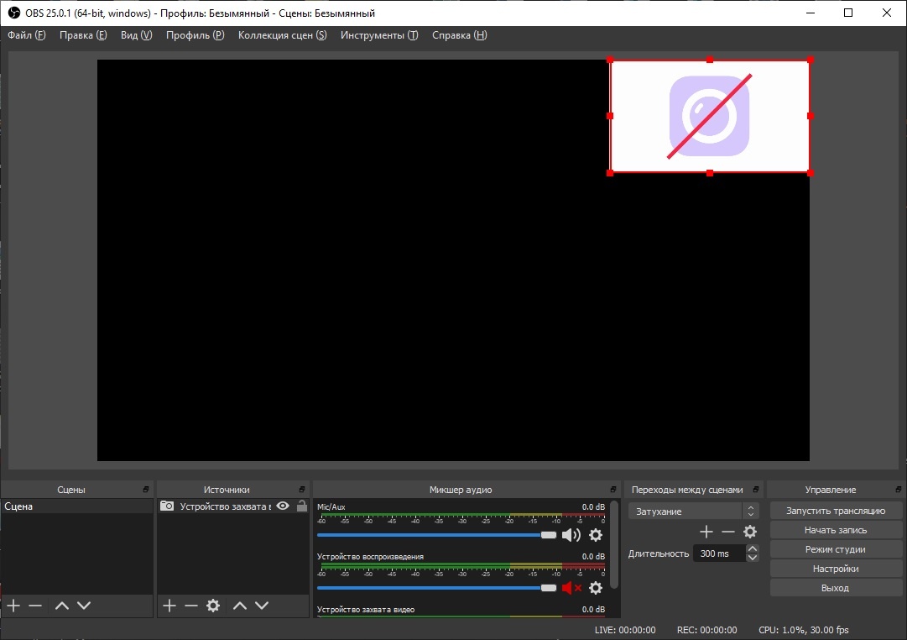Click the Длительность 300 ms field
Viewport: 907px width, 640px height.
[x=720, y=553]
